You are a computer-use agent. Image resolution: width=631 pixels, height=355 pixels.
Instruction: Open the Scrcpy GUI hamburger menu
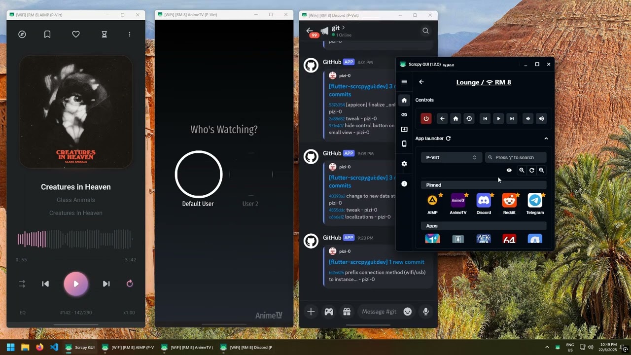coord(404,82)
